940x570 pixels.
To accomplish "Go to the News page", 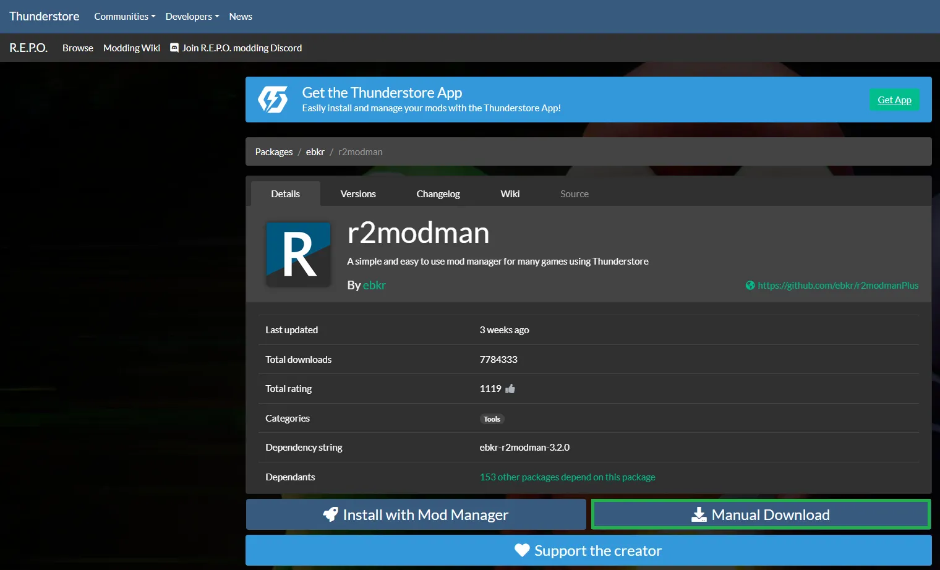I will tap(241, 17).
